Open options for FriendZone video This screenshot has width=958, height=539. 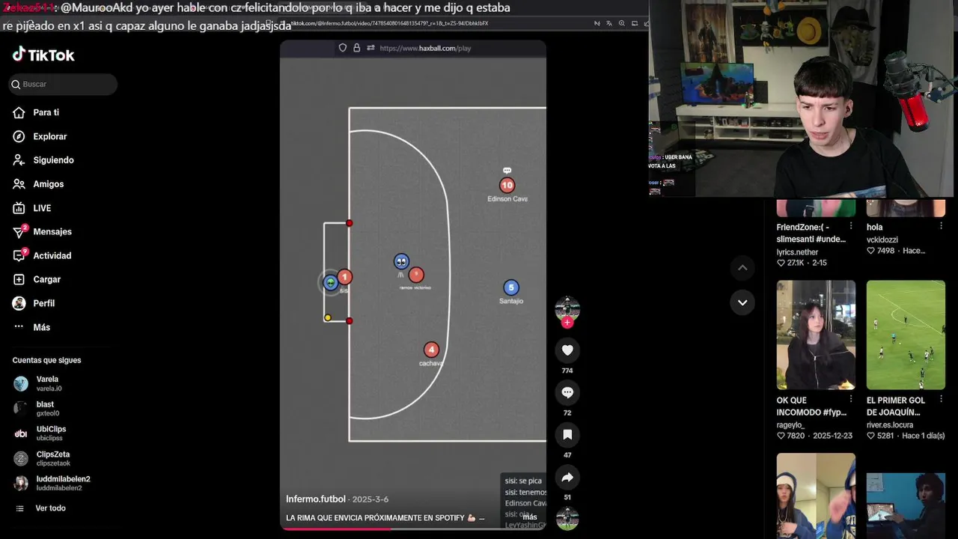point(851,227)
